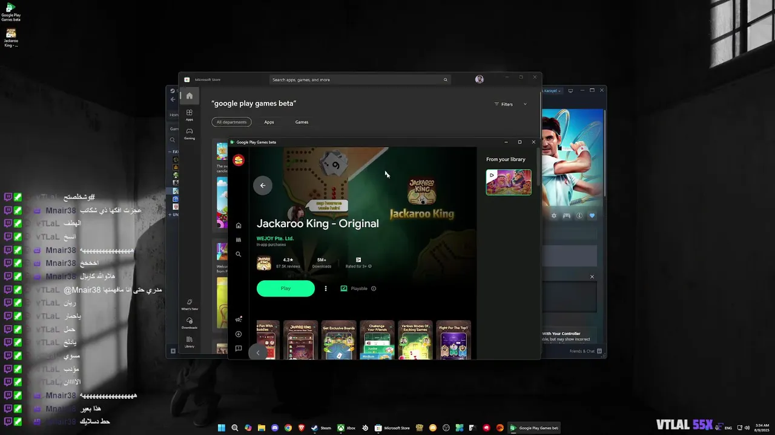This screenshot has width=775, height=435.
Task: Open taskbar Search
Action: (x=234, y=428)
